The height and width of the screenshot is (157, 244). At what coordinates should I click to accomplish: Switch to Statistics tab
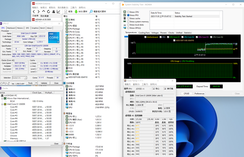[x=188, y=33]
